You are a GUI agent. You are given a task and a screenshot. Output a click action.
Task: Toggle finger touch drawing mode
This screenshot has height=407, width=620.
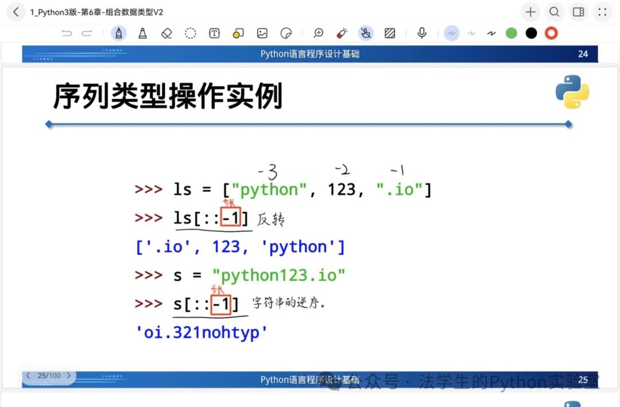tap(366, 33)
